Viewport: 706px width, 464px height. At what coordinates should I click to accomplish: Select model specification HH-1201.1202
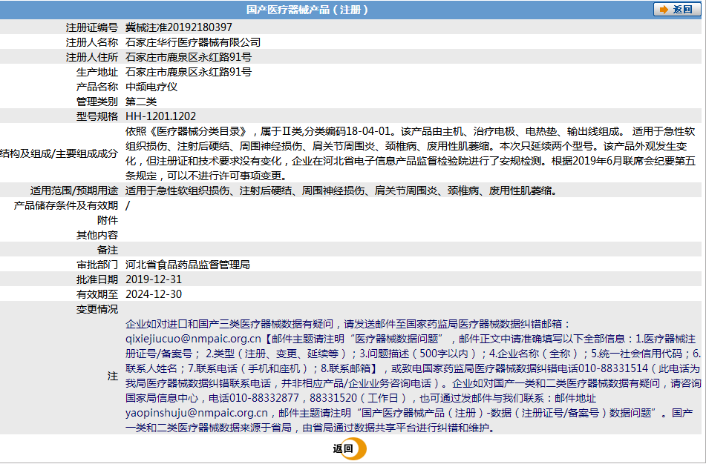[x=161, y=116]
